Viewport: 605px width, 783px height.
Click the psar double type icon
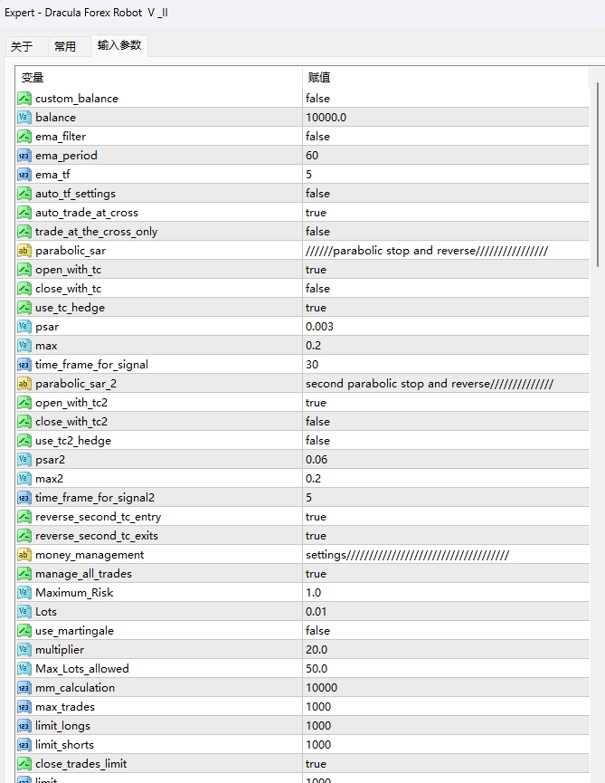pos(24,327)
